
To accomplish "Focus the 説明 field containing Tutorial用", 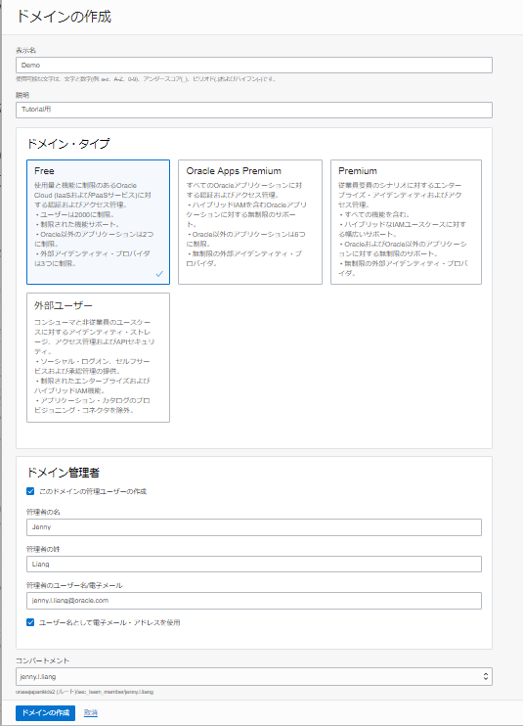I will [254, 110].
